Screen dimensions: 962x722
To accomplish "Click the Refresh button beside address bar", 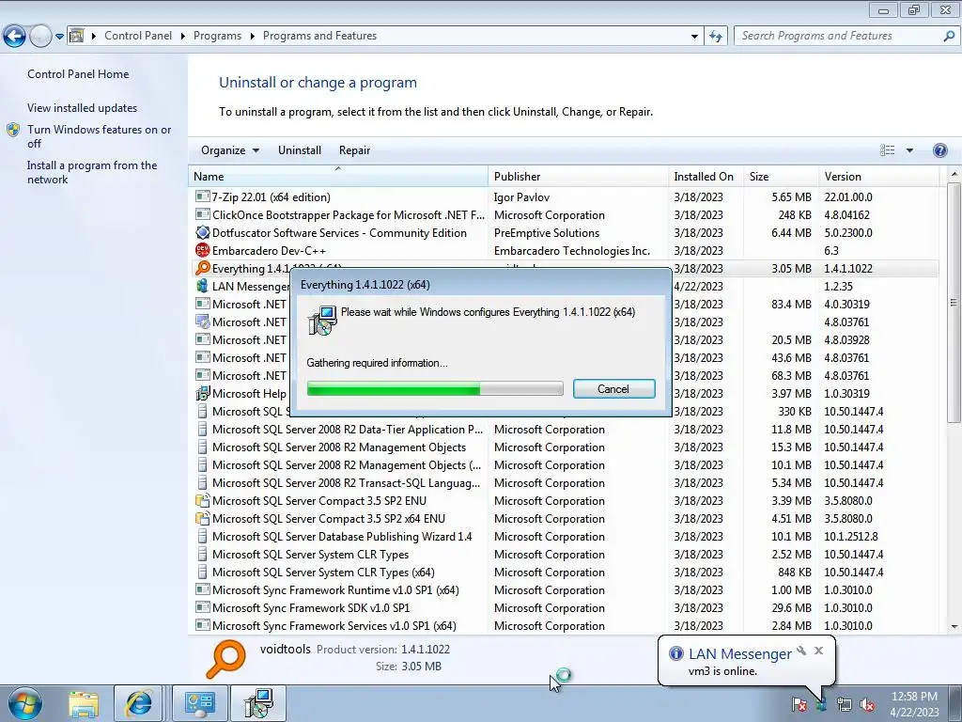I will (715, 37).
